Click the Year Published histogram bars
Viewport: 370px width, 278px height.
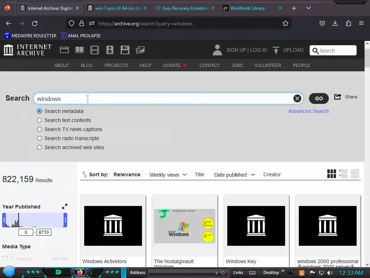[35, 220]
